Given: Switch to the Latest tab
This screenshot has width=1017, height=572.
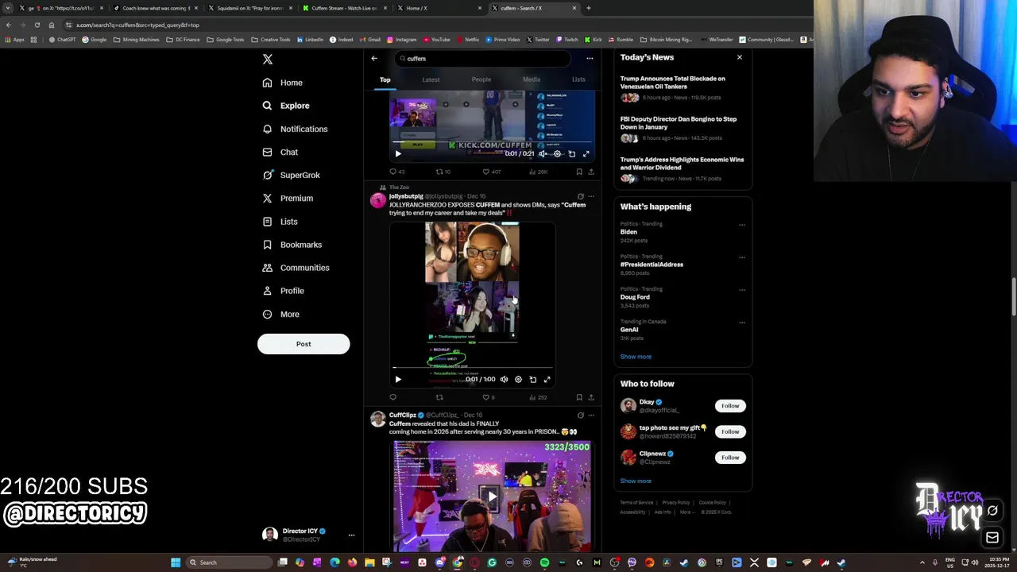Looking at the screenshot, I should (431, 79).
